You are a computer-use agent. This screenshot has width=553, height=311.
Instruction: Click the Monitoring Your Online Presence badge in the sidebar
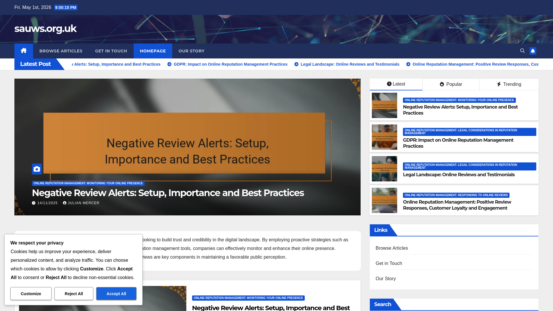459,100
